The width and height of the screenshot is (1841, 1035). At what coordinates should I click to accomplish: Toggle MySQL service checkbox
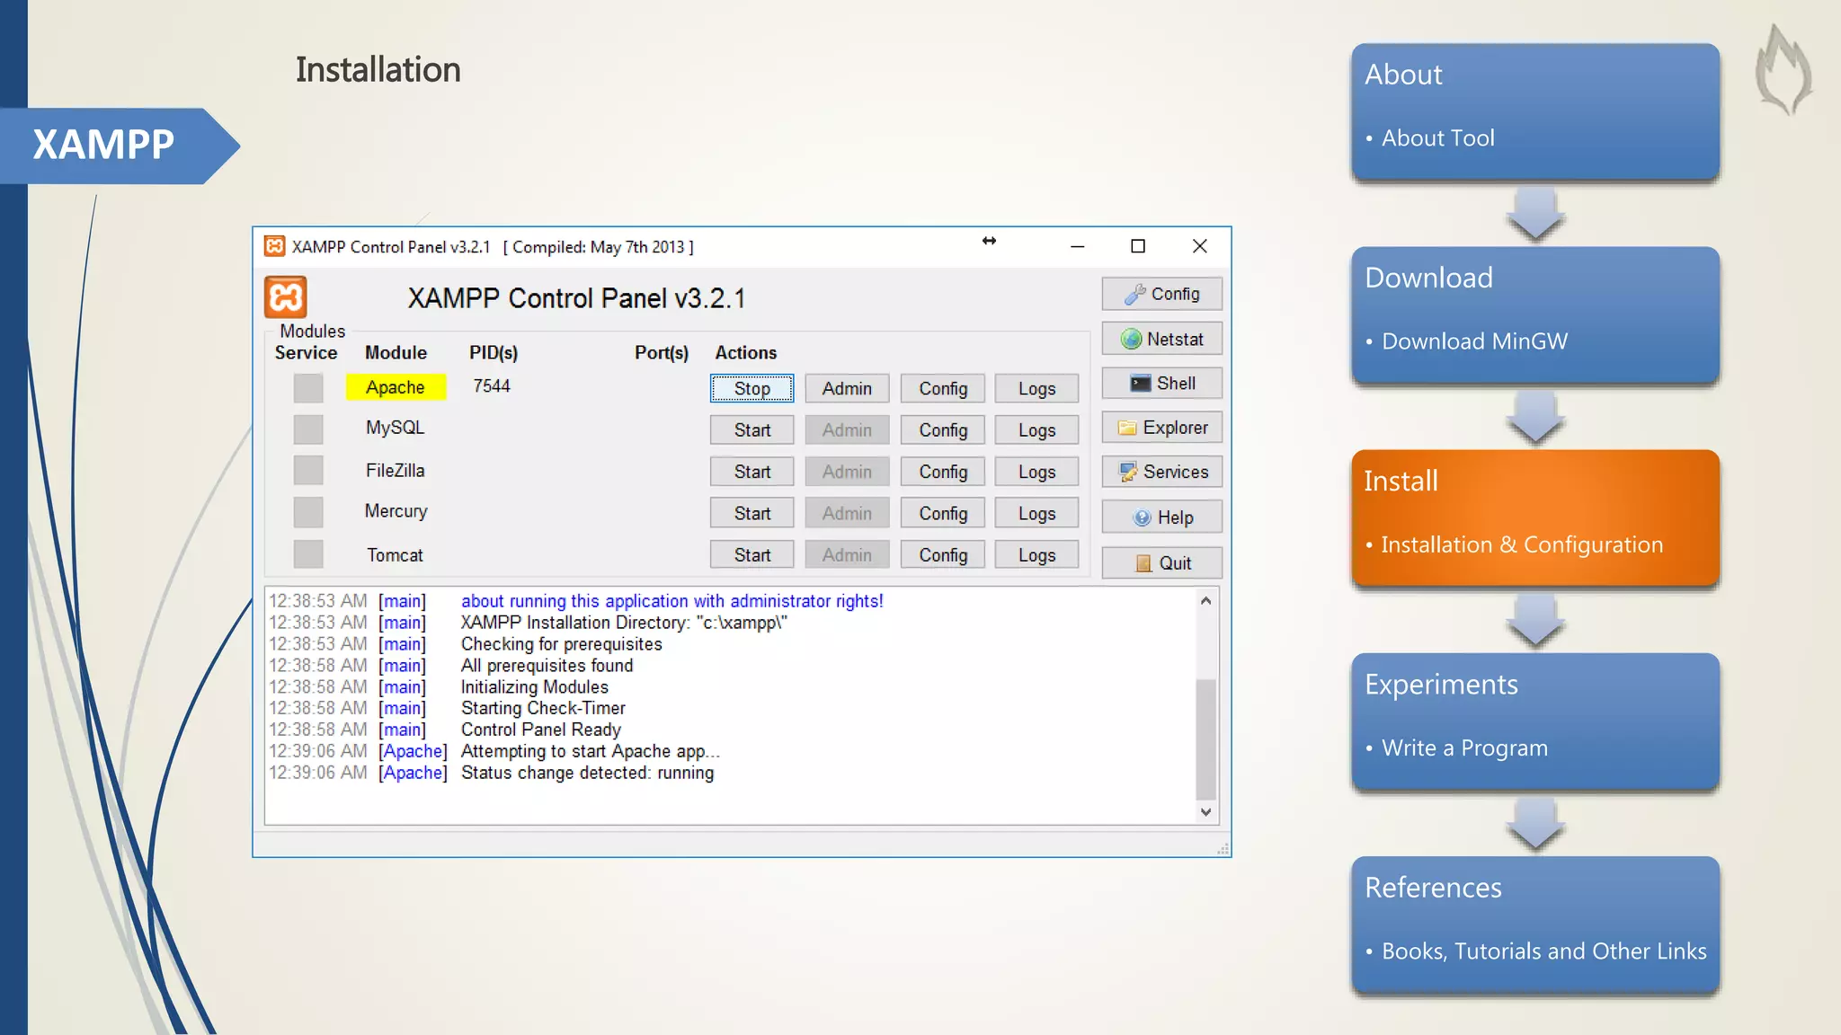(x=308, y=429)
